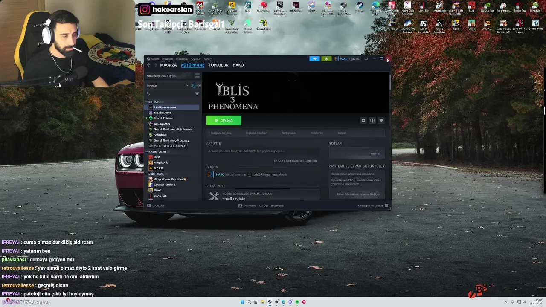
Task: Click the Steam page vertical scrollbar
Action: pyautogui.click(x=390, y=82)
